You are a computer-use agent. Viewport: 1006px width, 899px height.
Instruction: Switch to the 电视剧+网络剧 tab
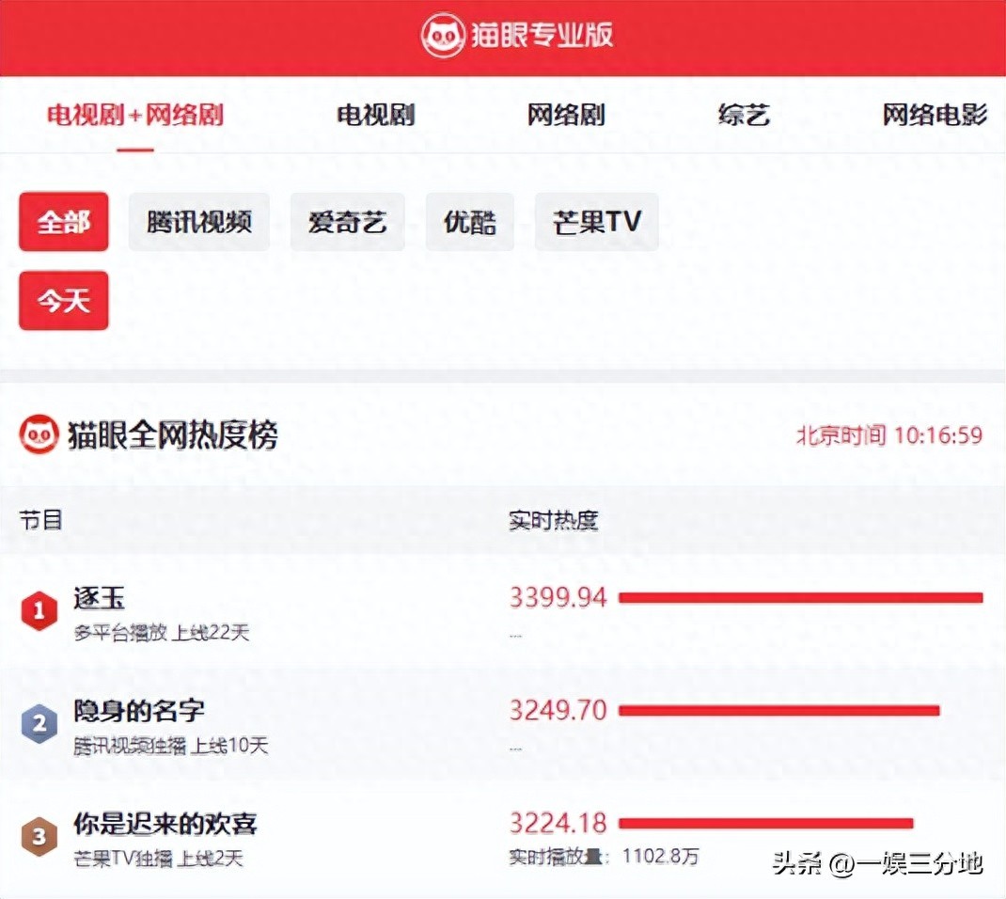(135, 116)
